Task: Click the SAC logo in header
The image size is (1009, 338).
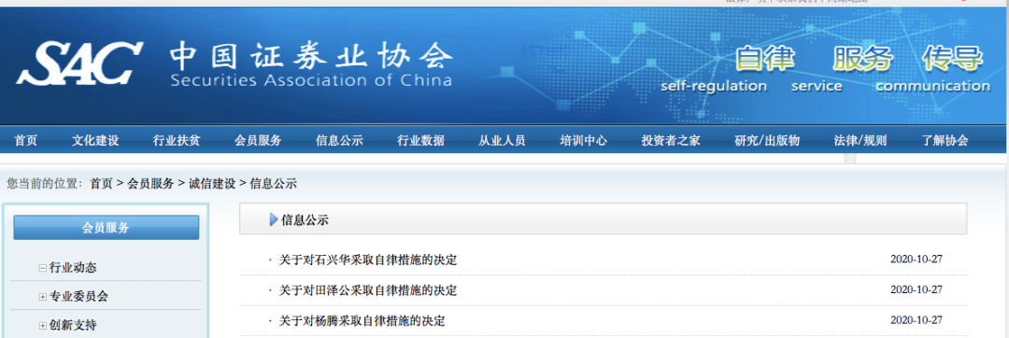Action: pos(79,63)
